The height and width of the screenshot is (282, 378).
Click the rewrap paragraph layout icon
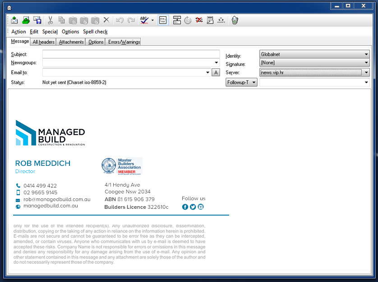[x=177, y=20]
